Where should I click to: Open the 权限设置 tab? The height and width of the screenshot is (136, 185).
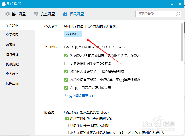(74, 14)
